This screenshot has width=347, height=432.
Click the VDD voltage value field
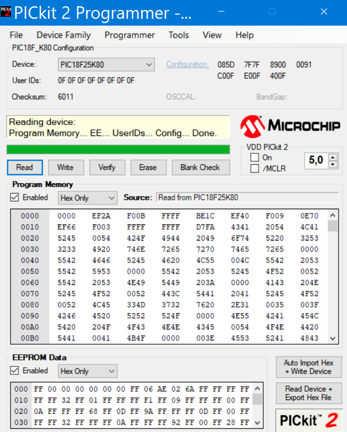316,161
